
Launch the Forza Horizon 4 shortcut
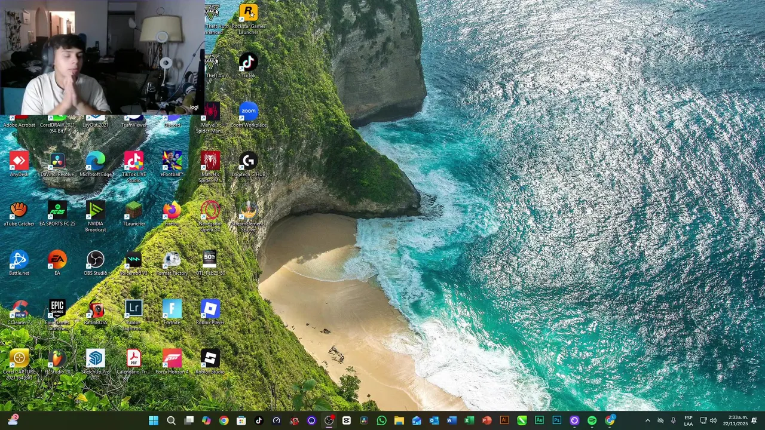point(172,363)
